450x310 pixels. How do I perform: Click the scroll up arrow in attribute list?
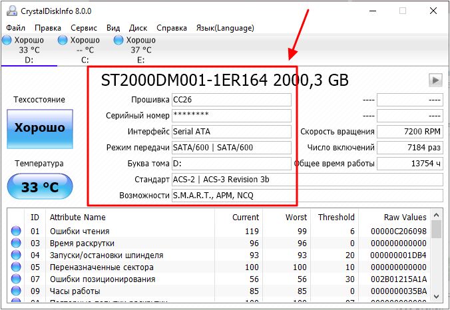coord(436,215)
